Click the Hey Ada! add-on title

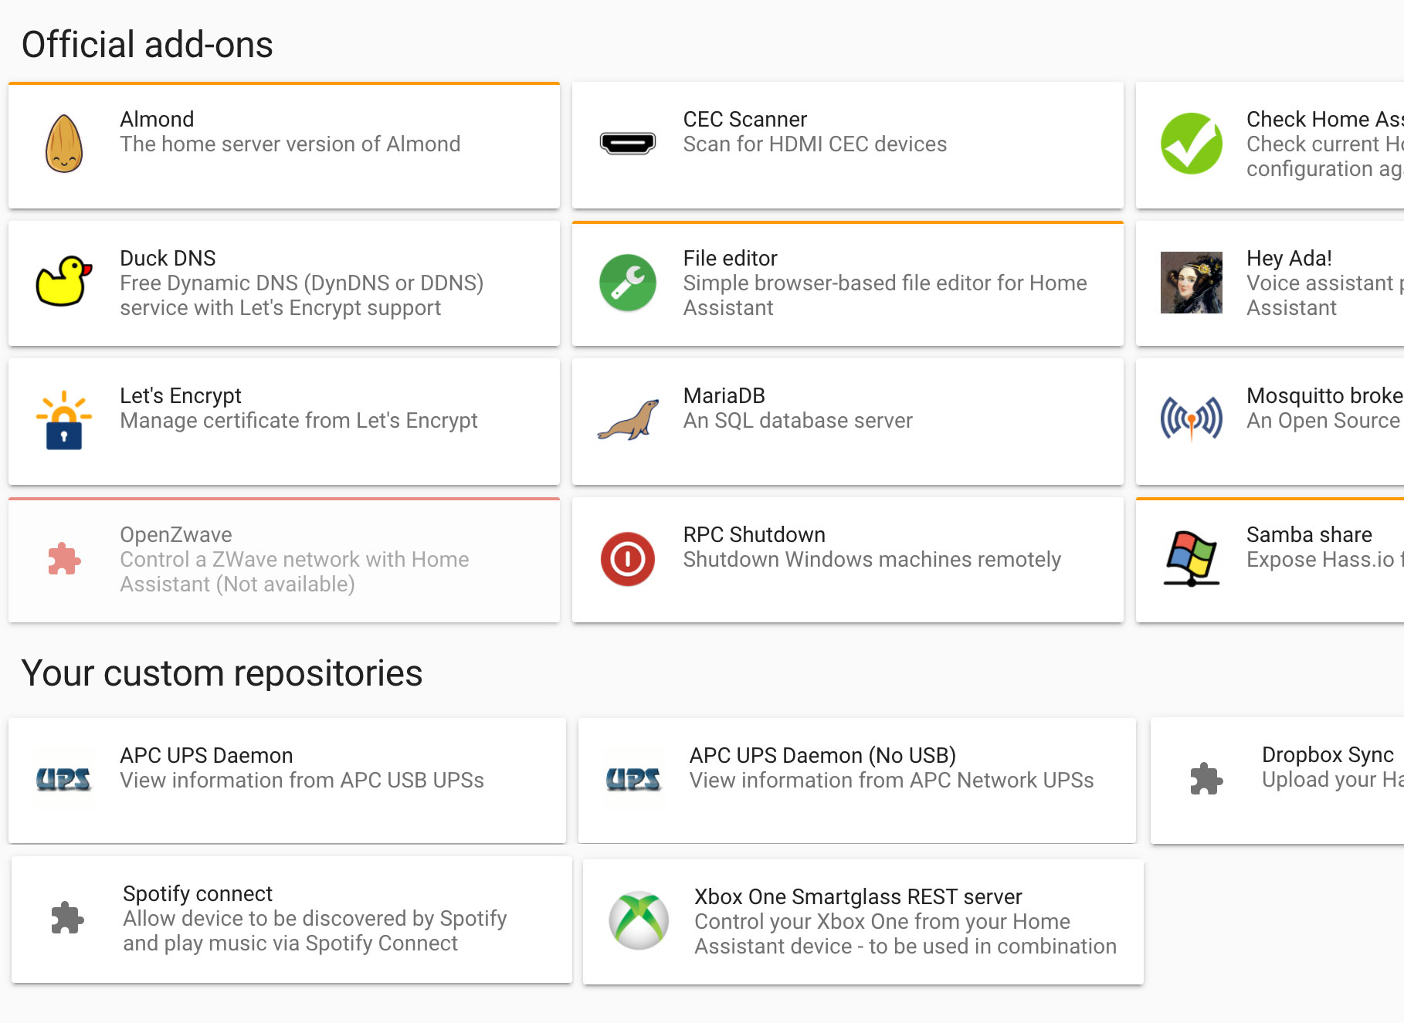1289,258
